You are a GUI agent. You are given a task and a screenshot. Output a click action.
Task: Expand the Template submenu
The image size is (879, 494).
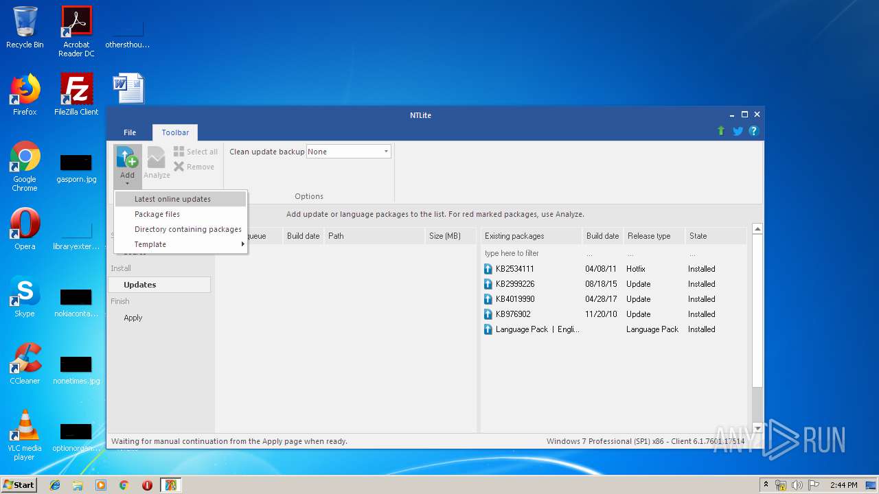[x=180, y=244]
